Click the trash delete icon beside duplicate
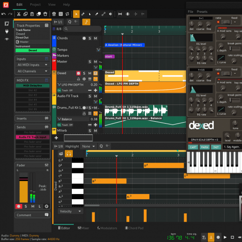 (45, 14)
